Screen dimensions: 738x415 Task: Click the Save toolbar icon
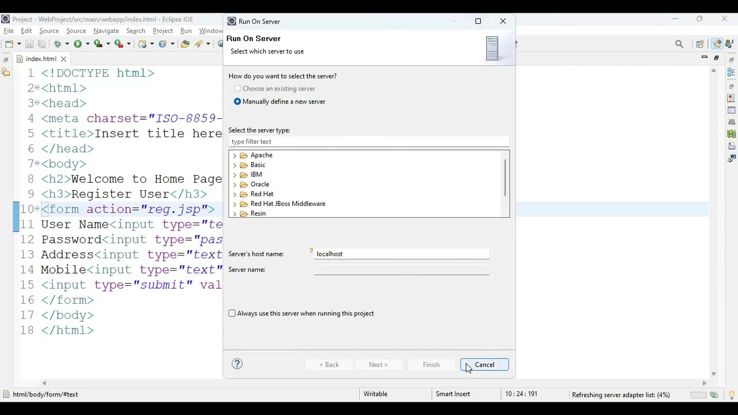point(29,44)
